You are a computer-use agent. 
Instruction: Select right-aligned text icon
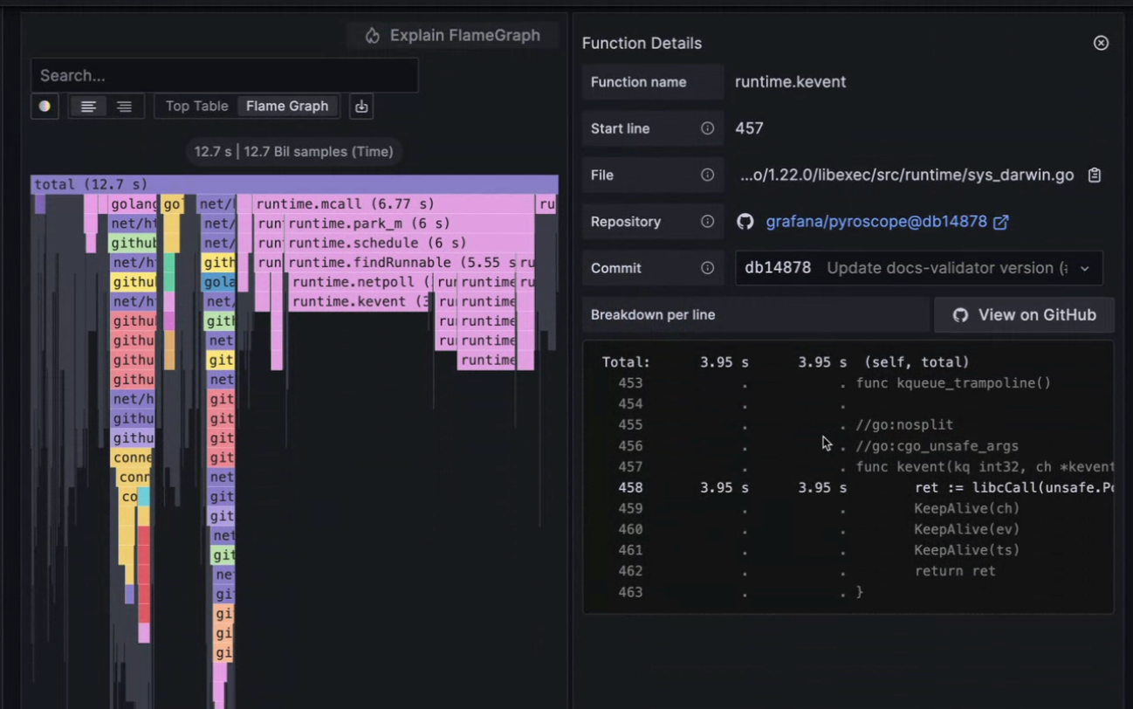pyautogui.click(x=125, y=107)
